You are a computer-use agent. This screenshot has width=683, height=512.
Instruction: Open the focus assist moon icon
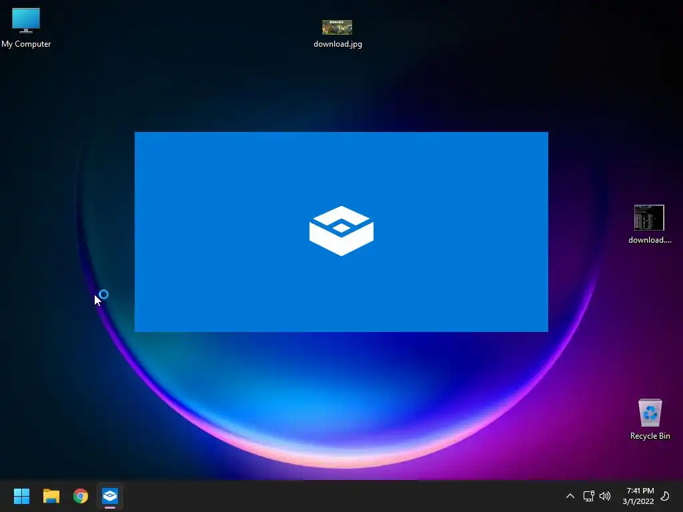[665, 496]
